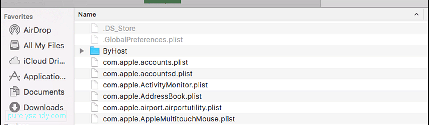Select com.apple.accountsd.plist file name

tap(147, 74)
